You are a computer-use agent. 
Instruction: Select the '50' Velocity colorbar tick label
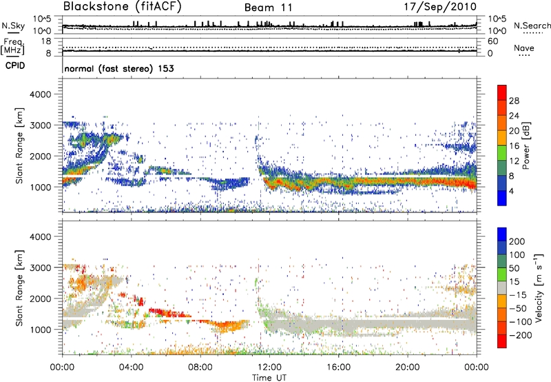(514, 268)
